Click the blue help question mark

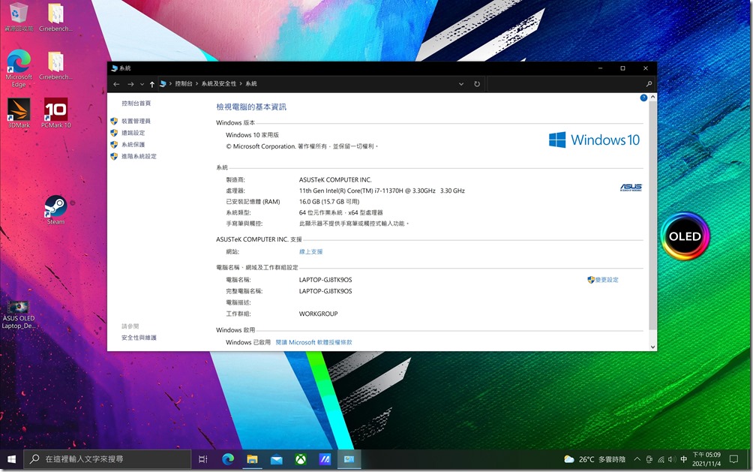tap(643, 98)
